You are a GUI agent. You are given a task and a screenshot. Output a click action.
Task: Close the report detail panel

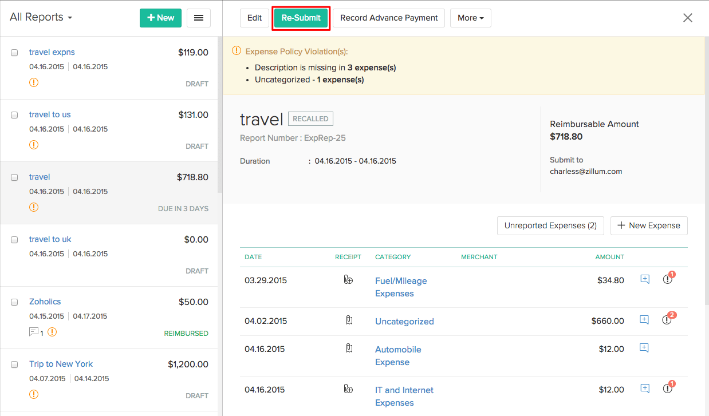tap(688, 18)
